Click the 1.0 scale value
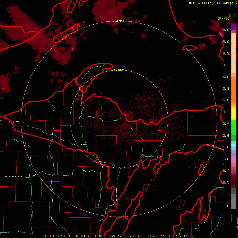238x238 pixels. [x=226, y=159]
